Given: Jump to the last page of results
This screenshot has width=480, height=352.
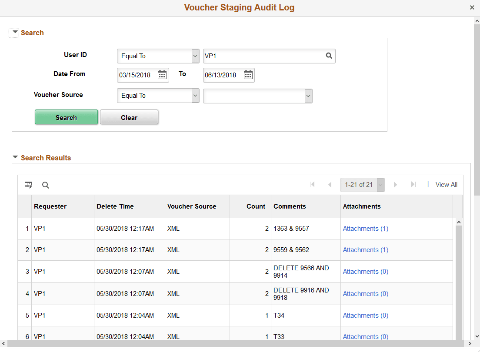Looking at the screenshot, I should [413, 185].
